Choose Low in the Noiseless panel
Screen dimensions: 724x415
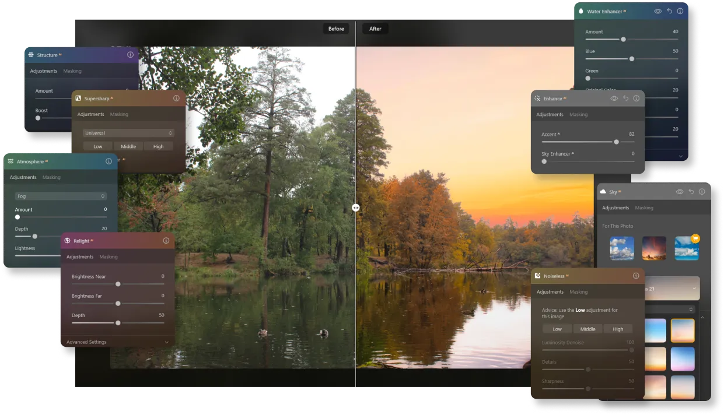point(558,329)
